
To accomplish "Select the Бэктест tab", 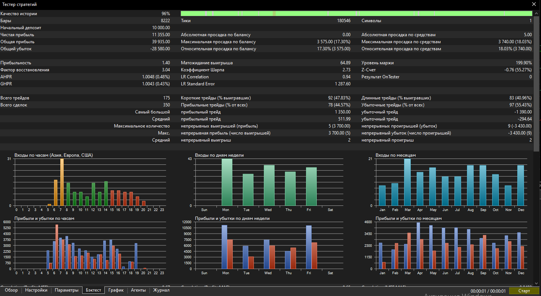I will click(x=93, y=290).
